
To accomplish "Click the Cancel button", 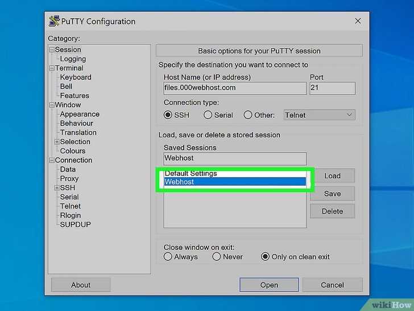I will pos(333,285).
